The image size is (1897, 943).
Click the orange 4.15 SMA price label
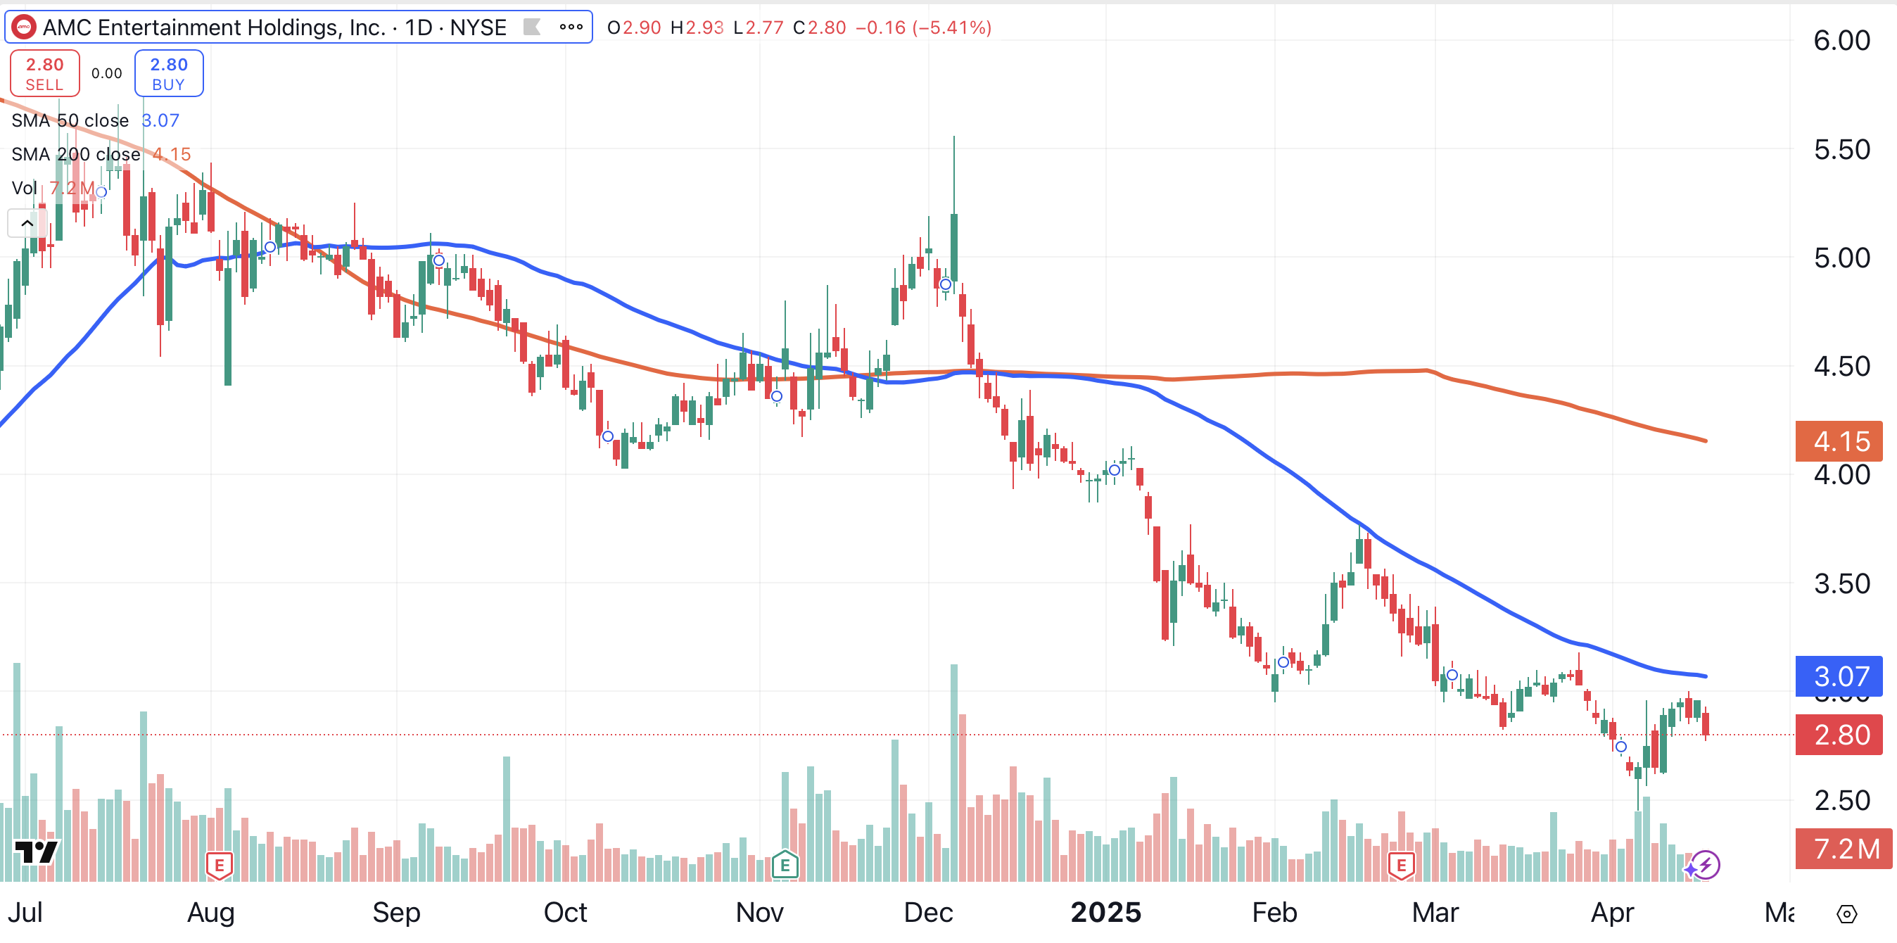click(x=1839, y=441)
